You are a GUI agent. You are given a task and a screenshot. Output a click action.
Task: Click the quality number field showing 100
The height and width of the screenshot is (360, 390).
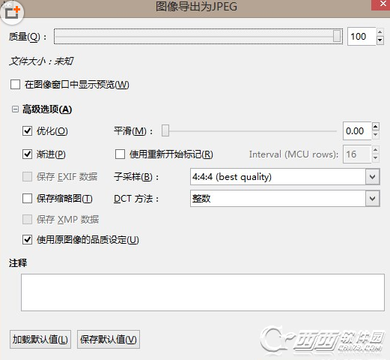coord(362,37)
